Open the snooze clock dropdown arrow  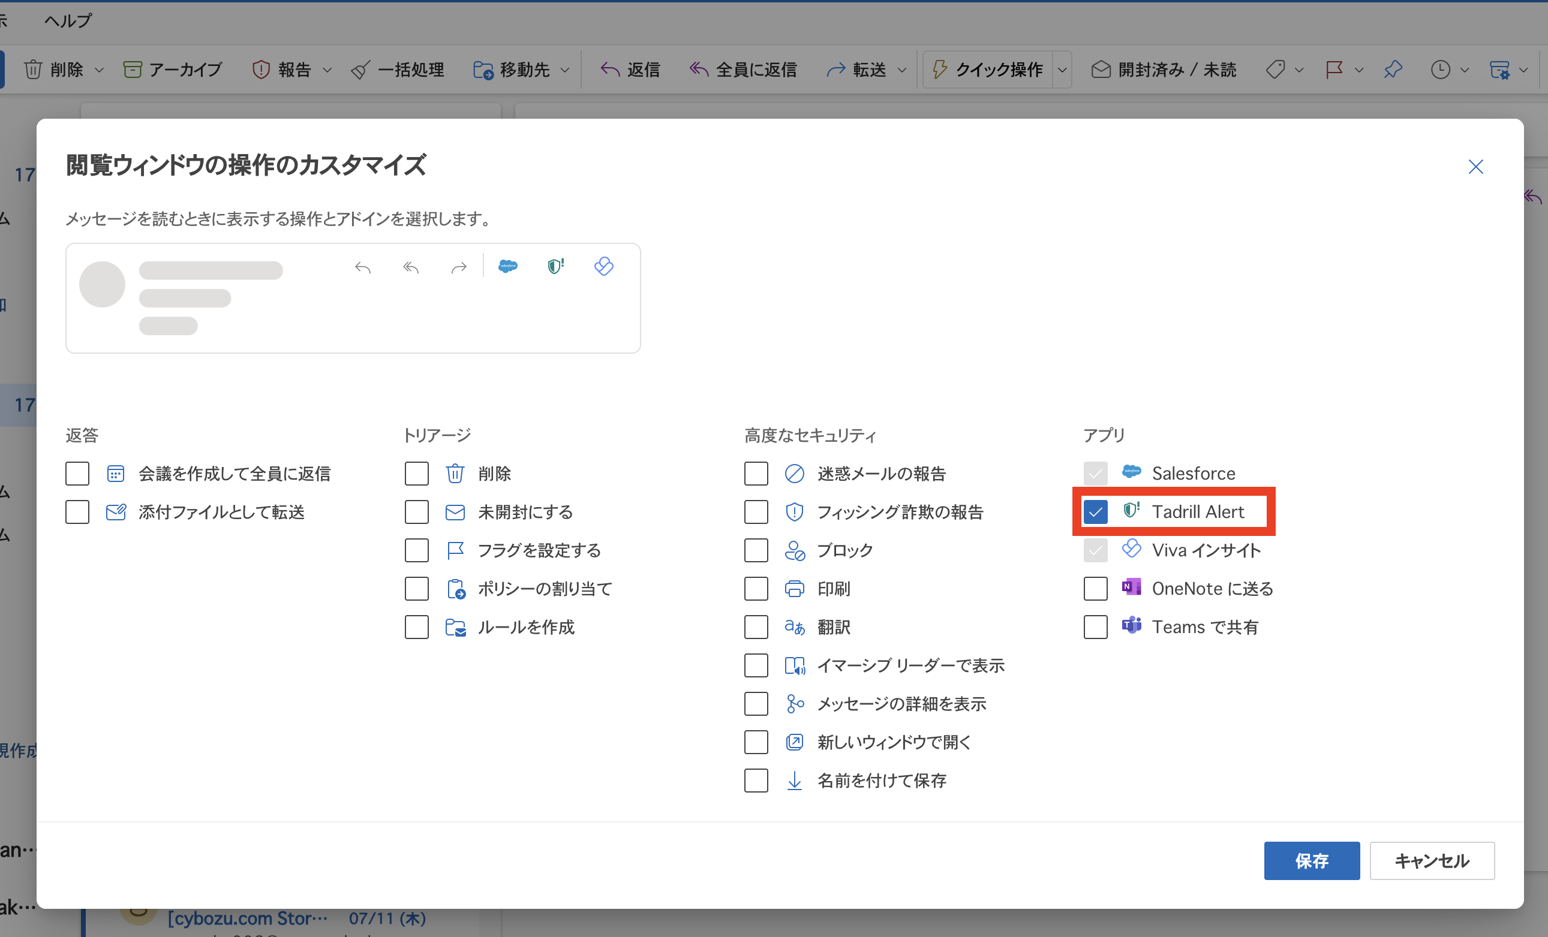point(1465,70)
